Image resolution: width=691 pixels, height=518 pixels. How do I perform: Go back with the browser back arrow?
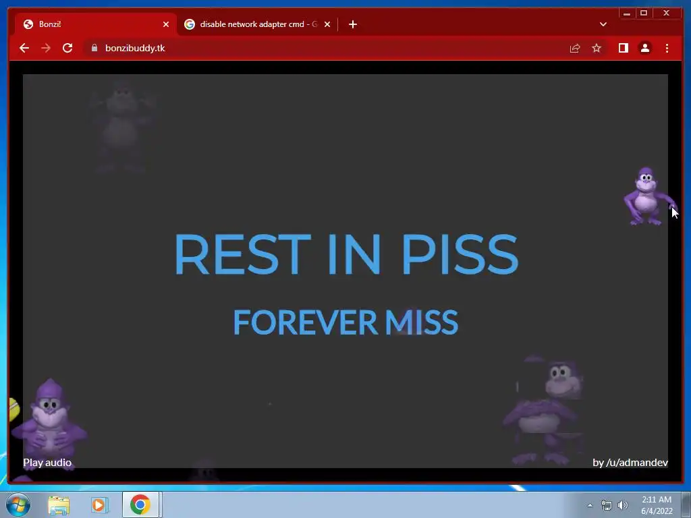24,48
